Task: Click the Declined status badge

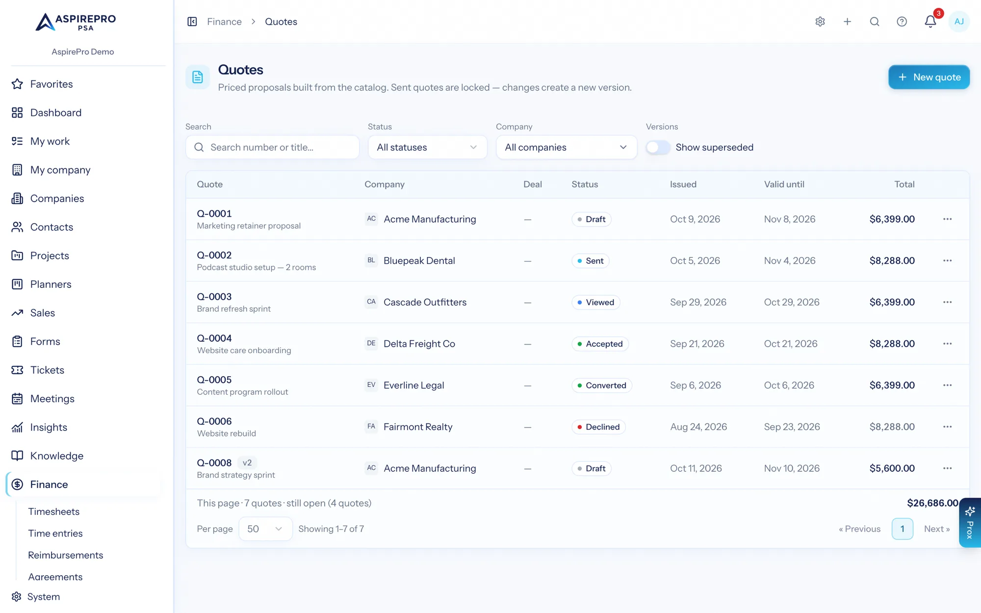Action: pos(598,427)
